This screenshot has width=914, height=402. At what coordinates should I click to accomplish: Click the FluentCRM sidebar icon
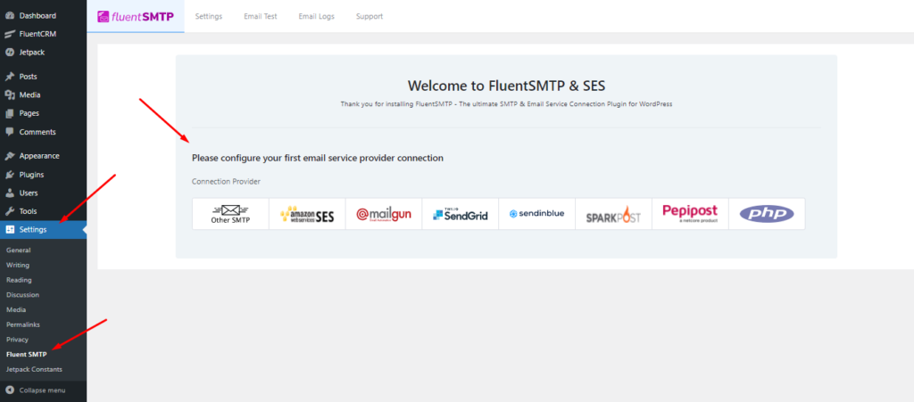tap(9, 34)
